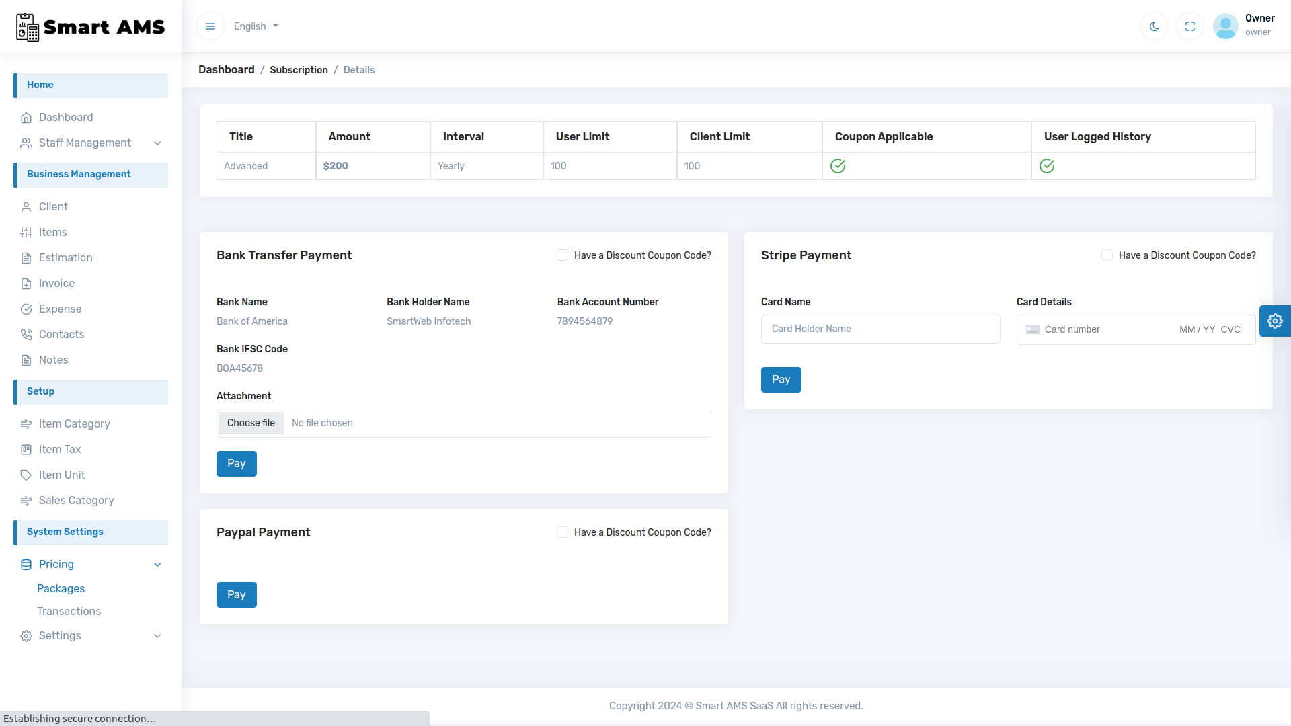1291x726 pixels.
Task: Click the Expense sidebar icon
Action: [x=27, y=309]
